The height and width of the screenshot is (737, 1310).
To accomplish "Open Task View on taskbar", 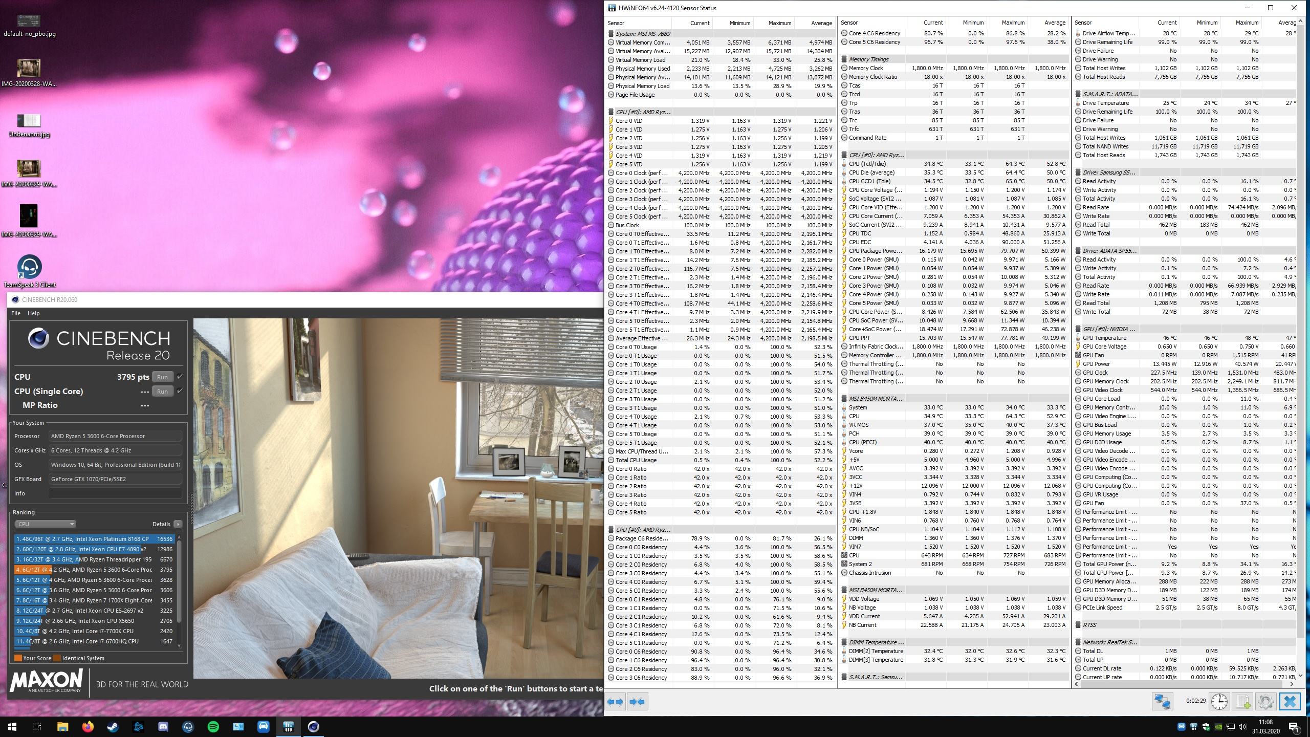I will pos(37,726).
